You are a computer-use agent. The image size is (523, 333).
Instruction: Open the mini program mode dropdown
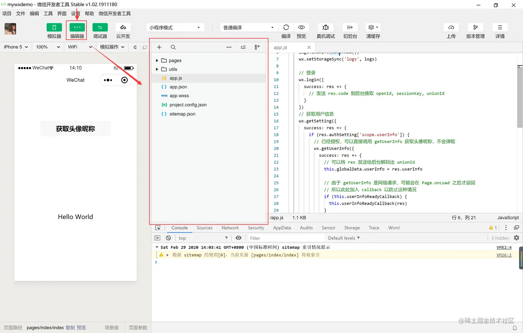(x=175, y=28)
